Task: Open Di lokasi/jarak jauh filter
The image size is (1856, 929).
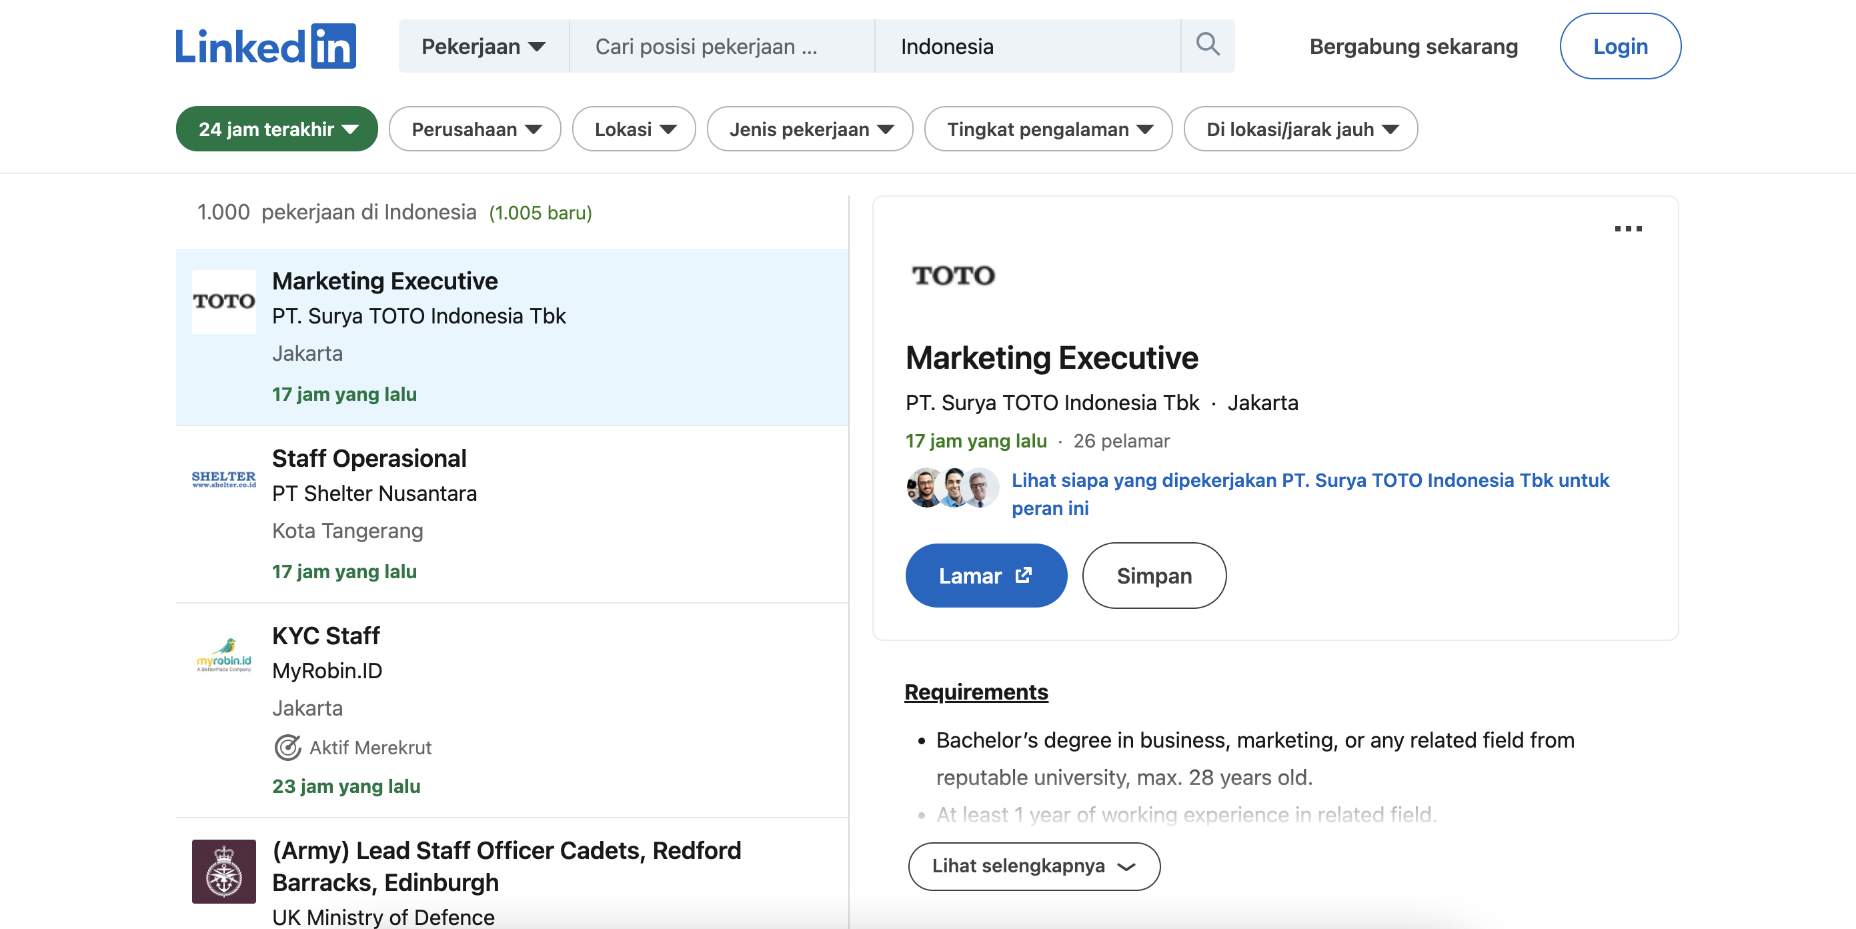Action: [x=1300, y=129]
